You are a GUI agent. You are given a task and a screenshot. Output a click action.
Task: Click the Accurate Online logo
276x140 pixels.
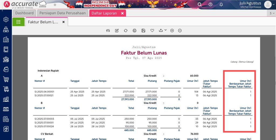tap(25, 4)
